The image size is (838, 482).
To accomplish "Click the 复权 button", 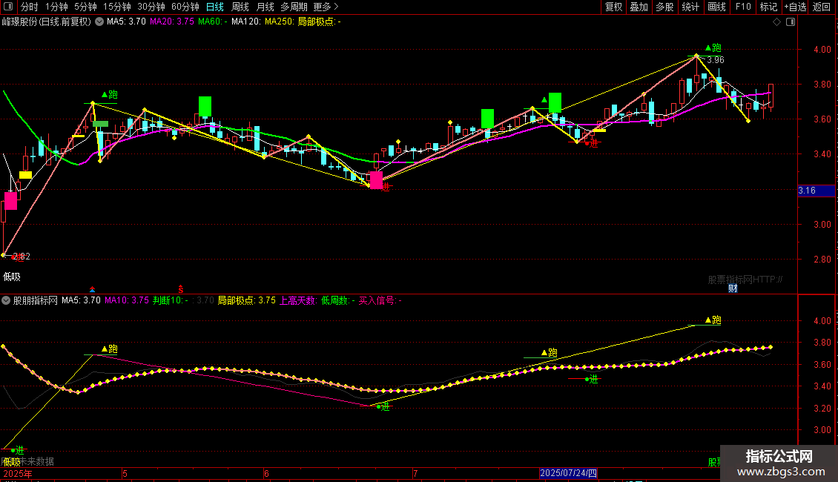I will 613,7.
